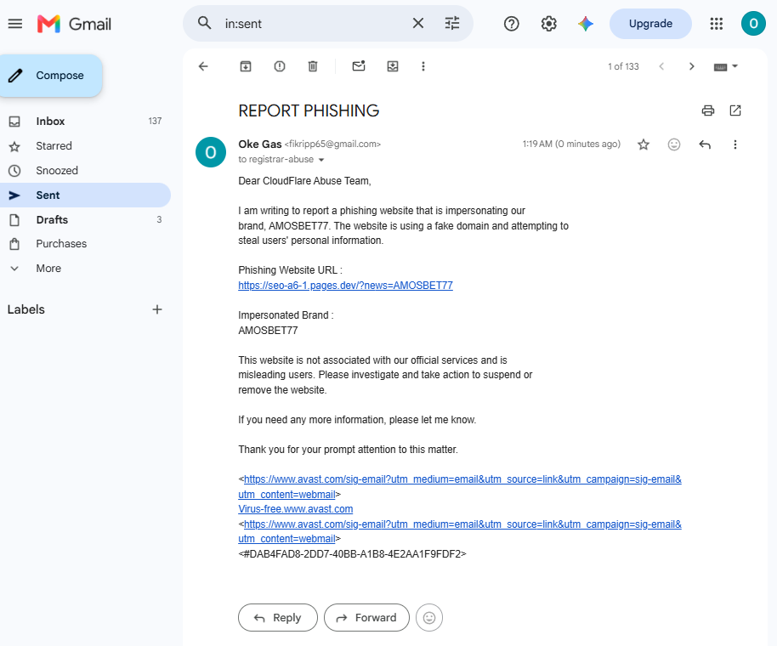Viewport: 777px width, 646px height.
Task: Open search options filter icon
Action: (x=452, y=23)
